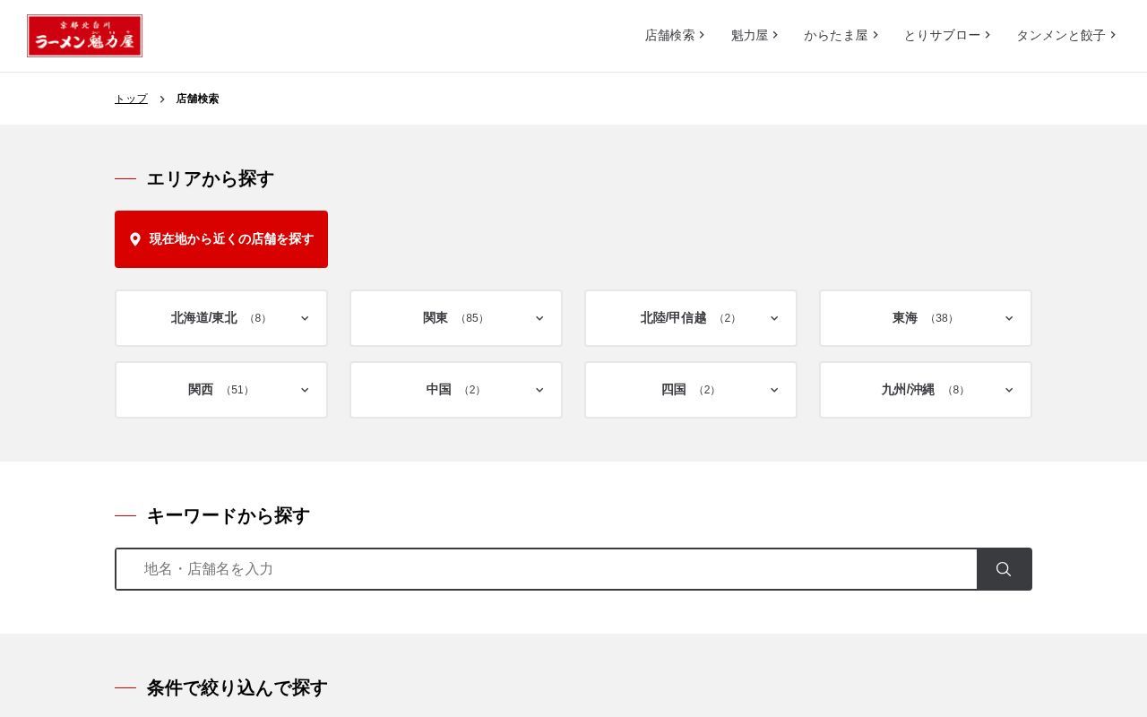Click the ラーメン魁力屋 logo
Viewport: 1147px width, 717px height.
[84, 36]
